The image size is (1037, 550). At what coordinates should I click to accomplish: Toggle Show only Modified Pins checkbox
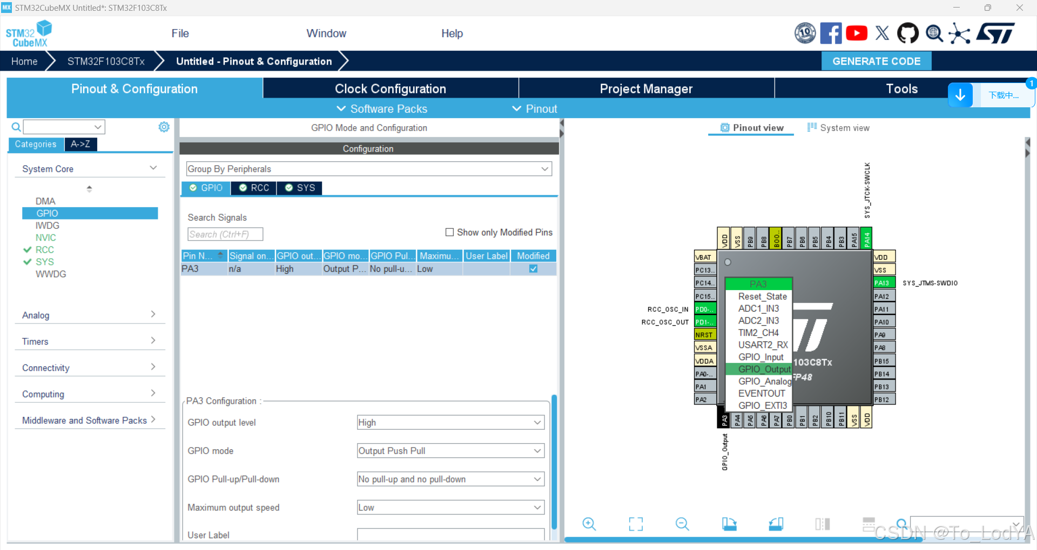449,232
